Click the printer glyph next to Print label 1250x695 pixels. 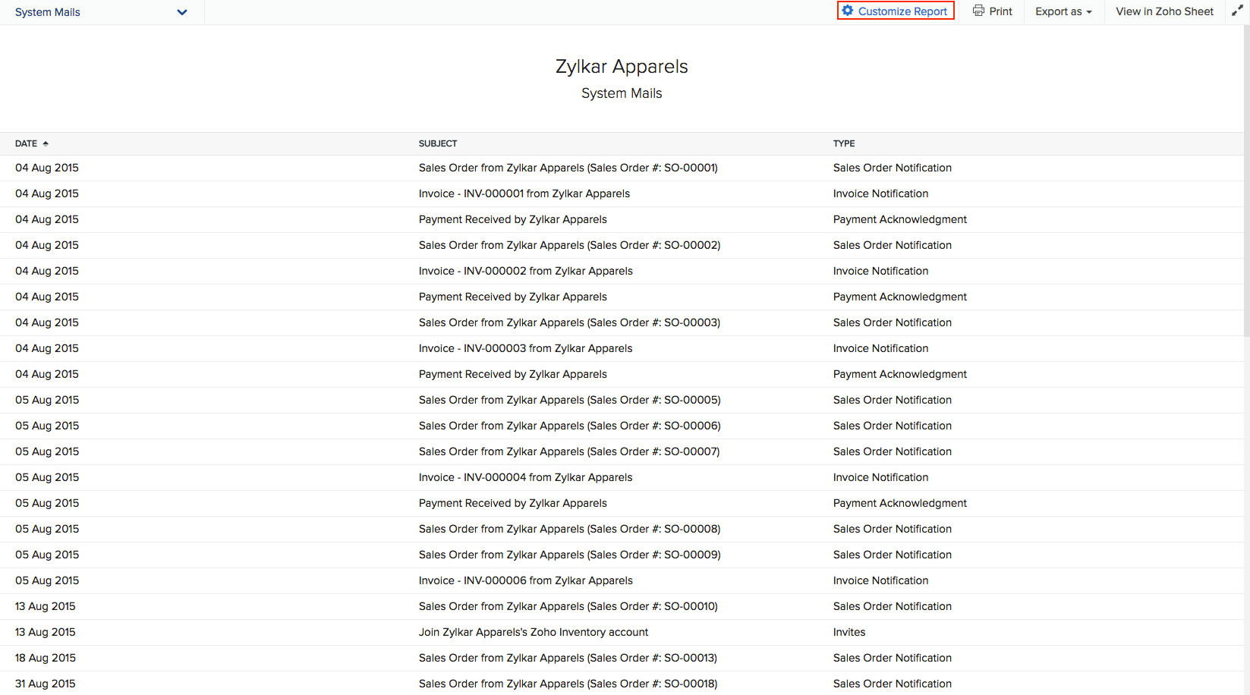(x=978, y=11)
